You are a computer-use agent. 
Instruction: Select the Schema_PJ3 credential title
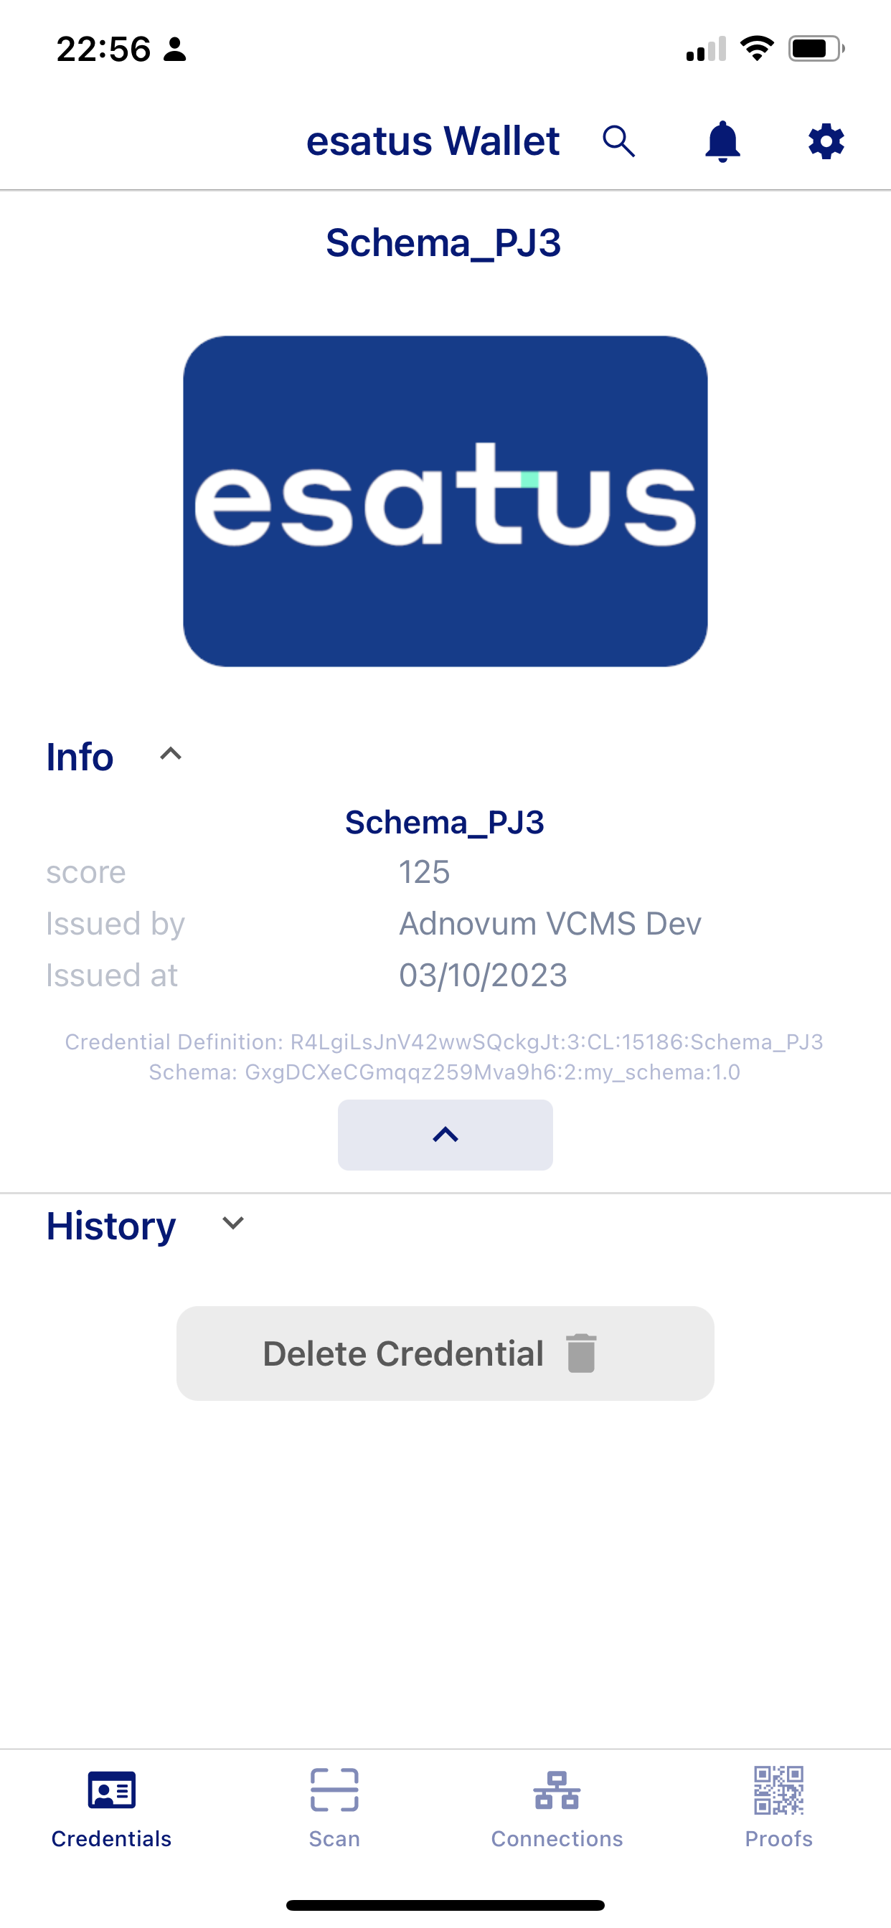pos(445,241)
